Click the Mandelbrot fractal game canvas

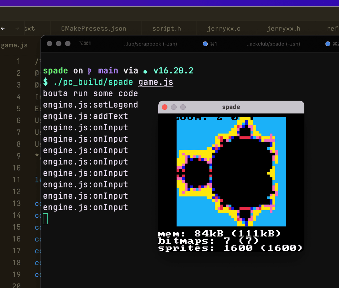coord(231,172)
